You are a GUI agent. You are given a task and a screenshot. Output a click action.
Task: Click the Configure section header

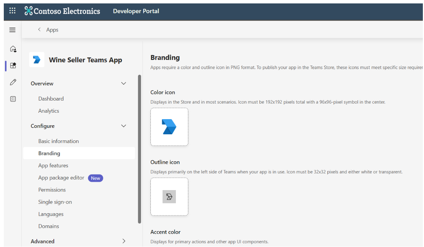pyautogui.click(x=43, y=126)
